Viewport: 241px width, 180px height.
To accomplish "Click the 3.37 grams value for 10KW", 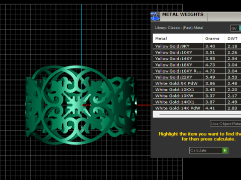I will [210, 95].
